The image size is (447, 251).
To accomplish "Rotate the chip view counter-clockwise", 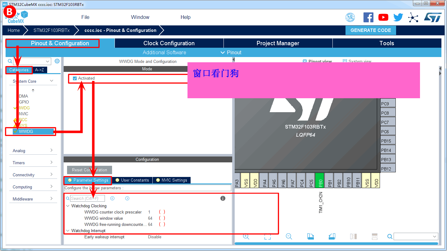I will coord(332,236).
